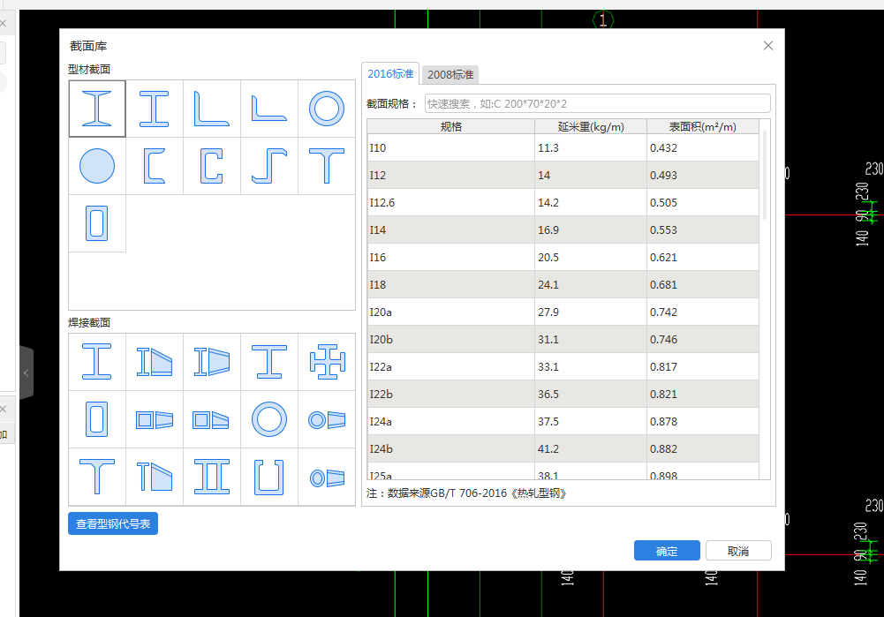
Task: Select the I24a row
Action: [563, 421]
